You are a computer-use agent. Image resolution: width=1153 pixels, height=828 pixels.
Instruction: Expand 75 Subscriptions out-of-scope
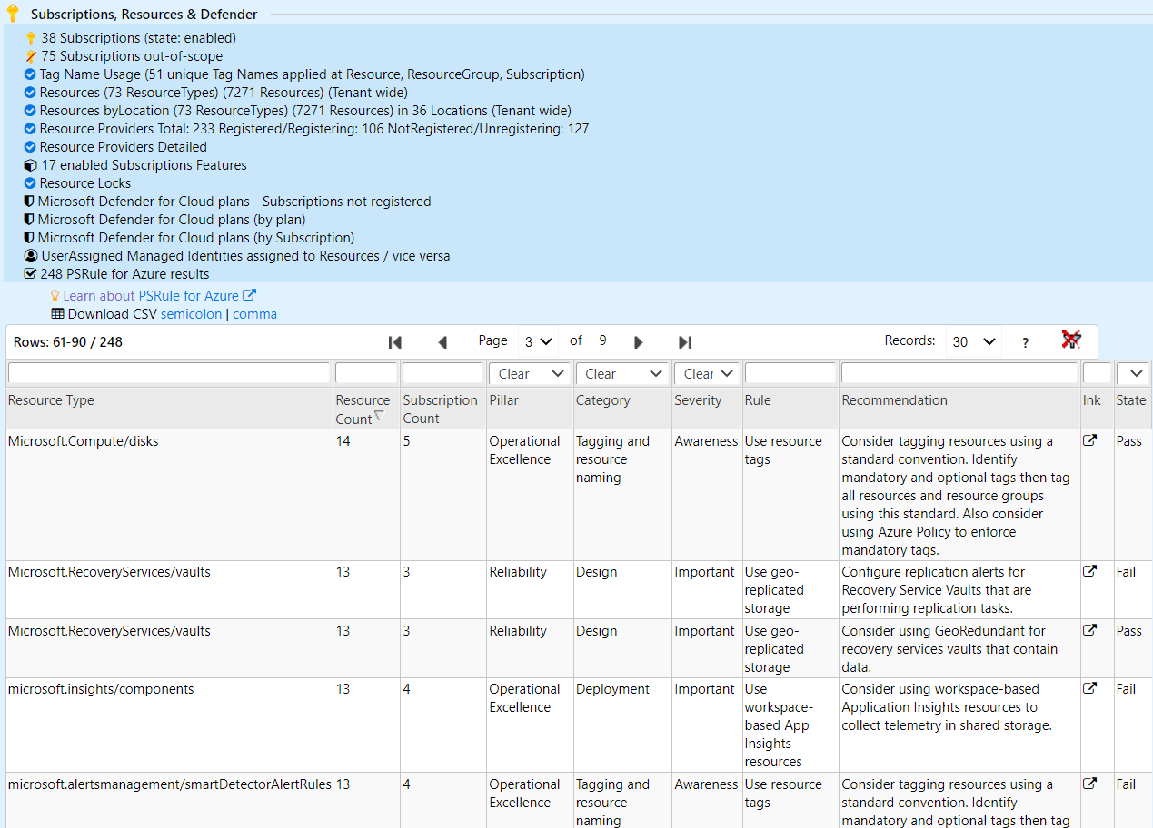click(132, 56)
